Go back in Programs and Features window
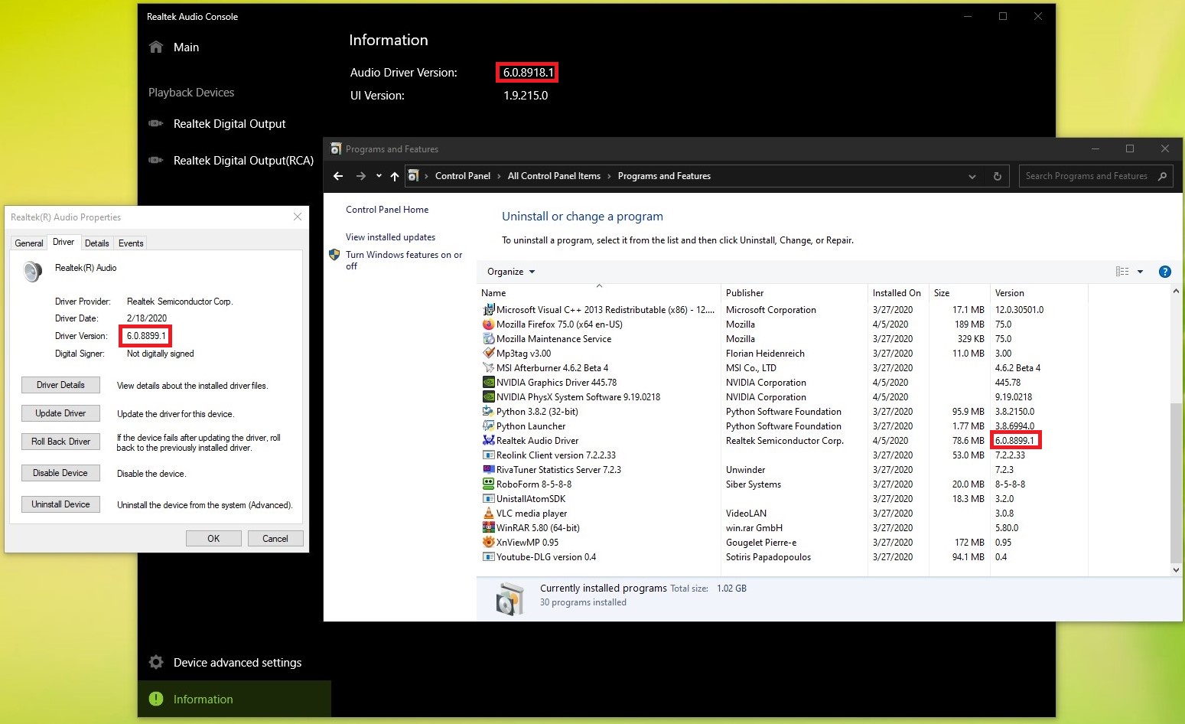 coord(338,176)
